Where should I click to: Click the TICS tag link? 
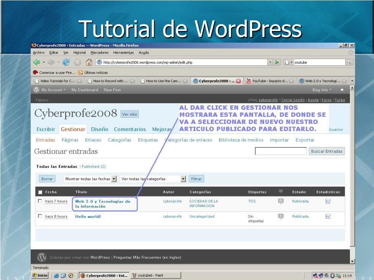click(252, 201)
